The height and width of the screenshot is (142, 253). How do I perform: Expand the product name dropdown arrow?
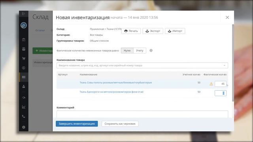click(x=224, y=65)
